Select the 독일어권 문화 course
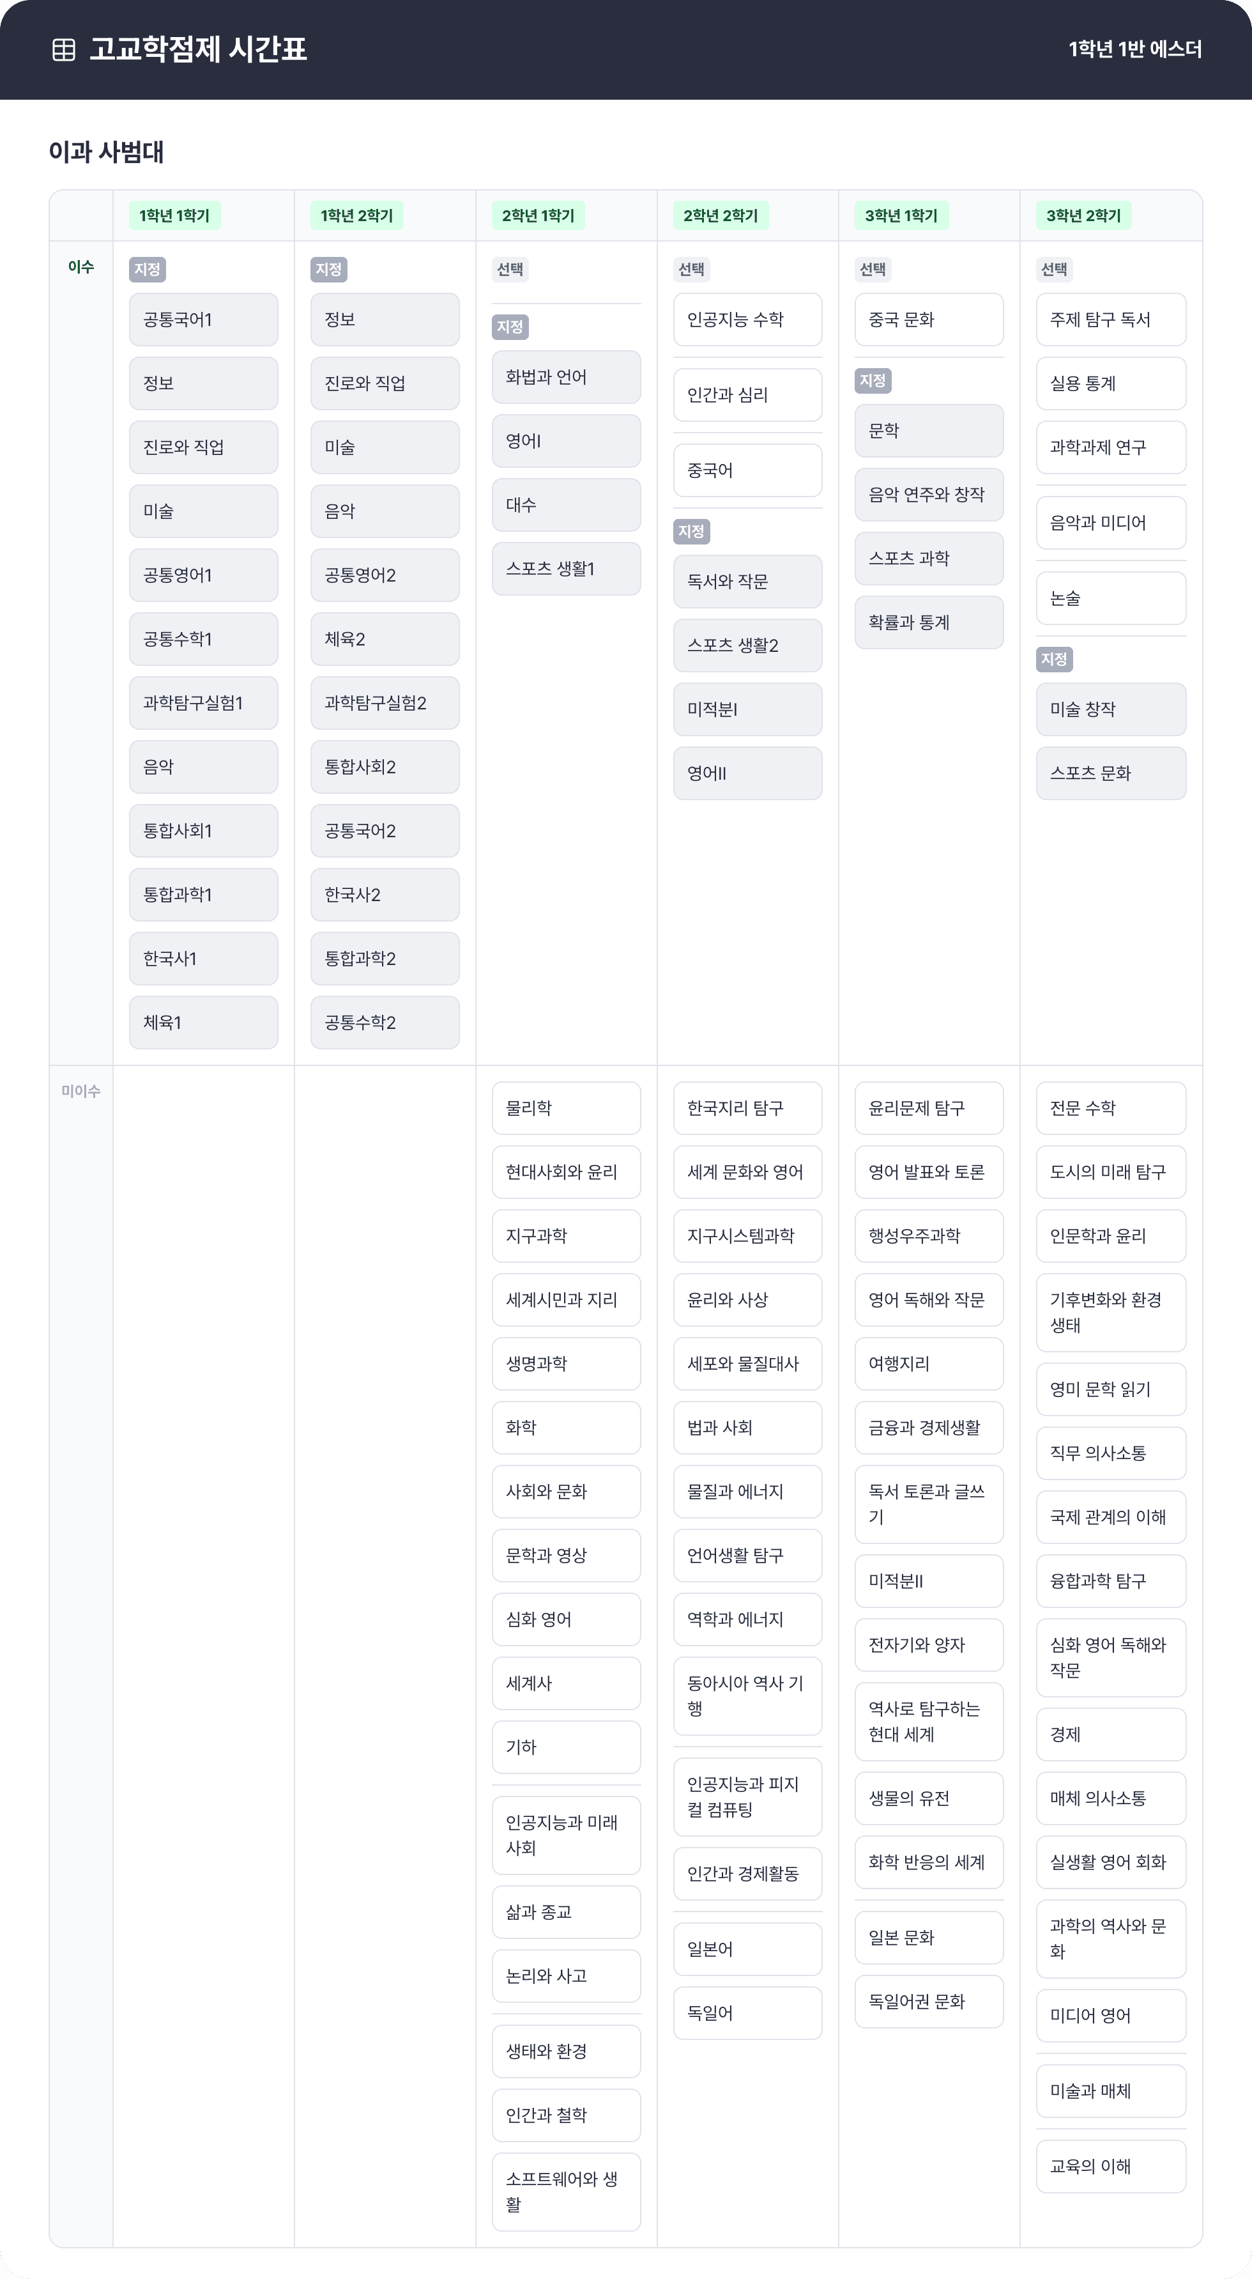The image size is (1252, 2279). pyautogui.click(x=928, y=2001)
